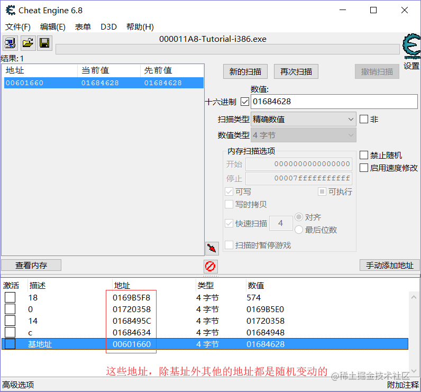
Task: Enable the 禁止随机 checkbox
Action: point(364,155)
